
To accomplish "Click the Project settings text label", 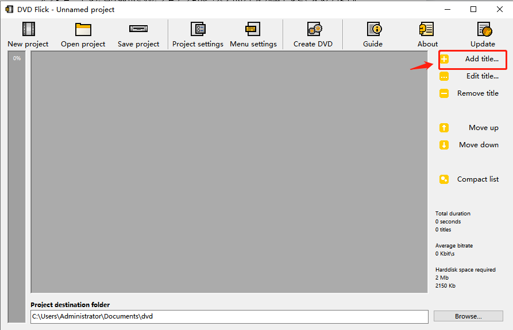I will 198,44.
